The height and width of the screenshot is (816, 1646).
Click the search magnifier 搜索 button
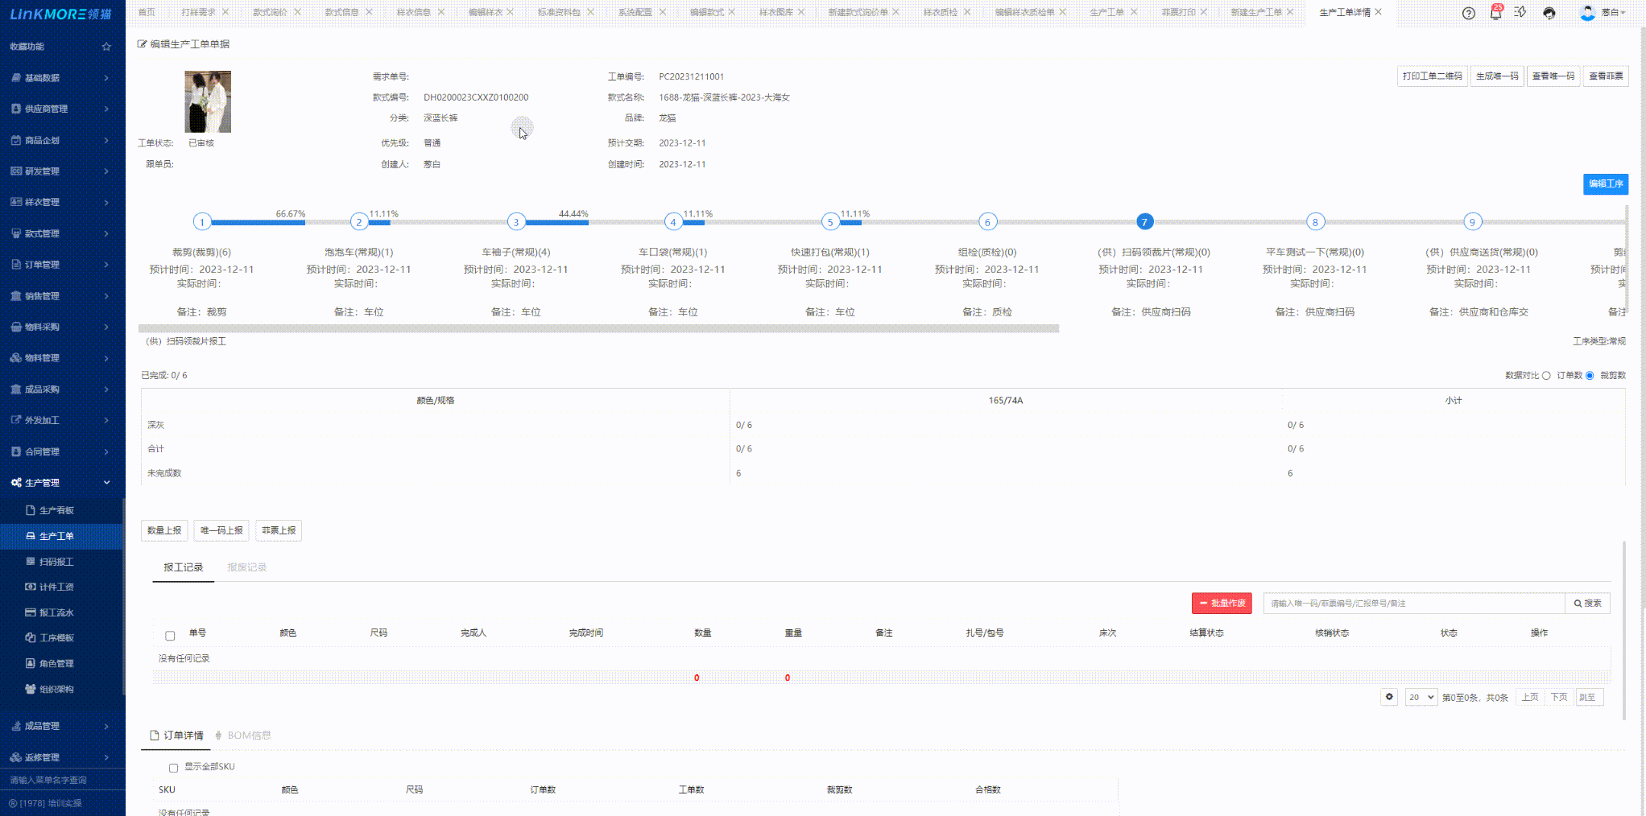click(x=1587, y=603)
